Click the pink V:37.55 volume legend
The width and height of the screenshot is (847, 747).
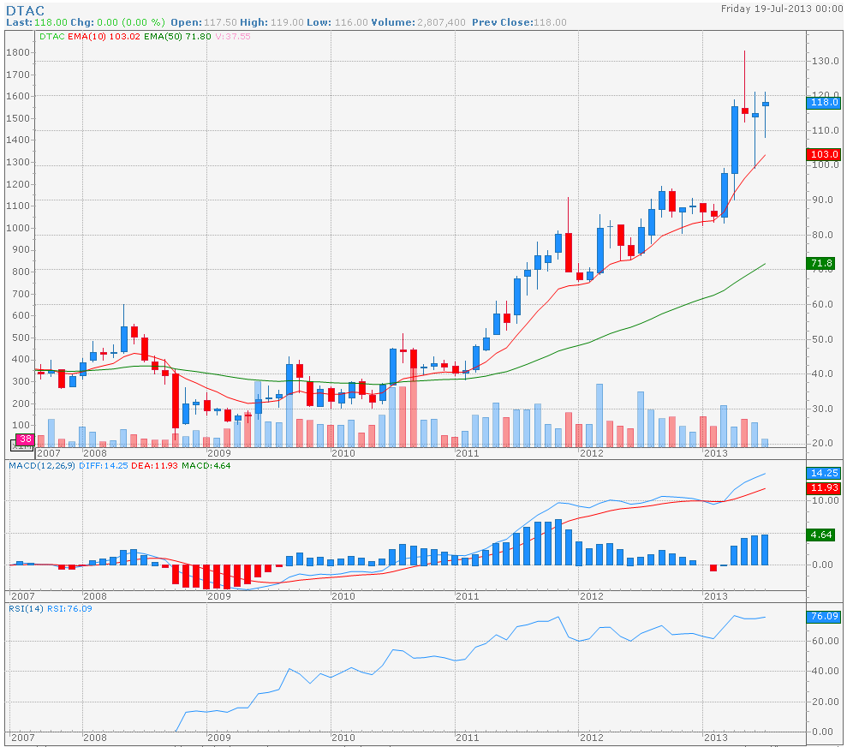coord(233,37)
